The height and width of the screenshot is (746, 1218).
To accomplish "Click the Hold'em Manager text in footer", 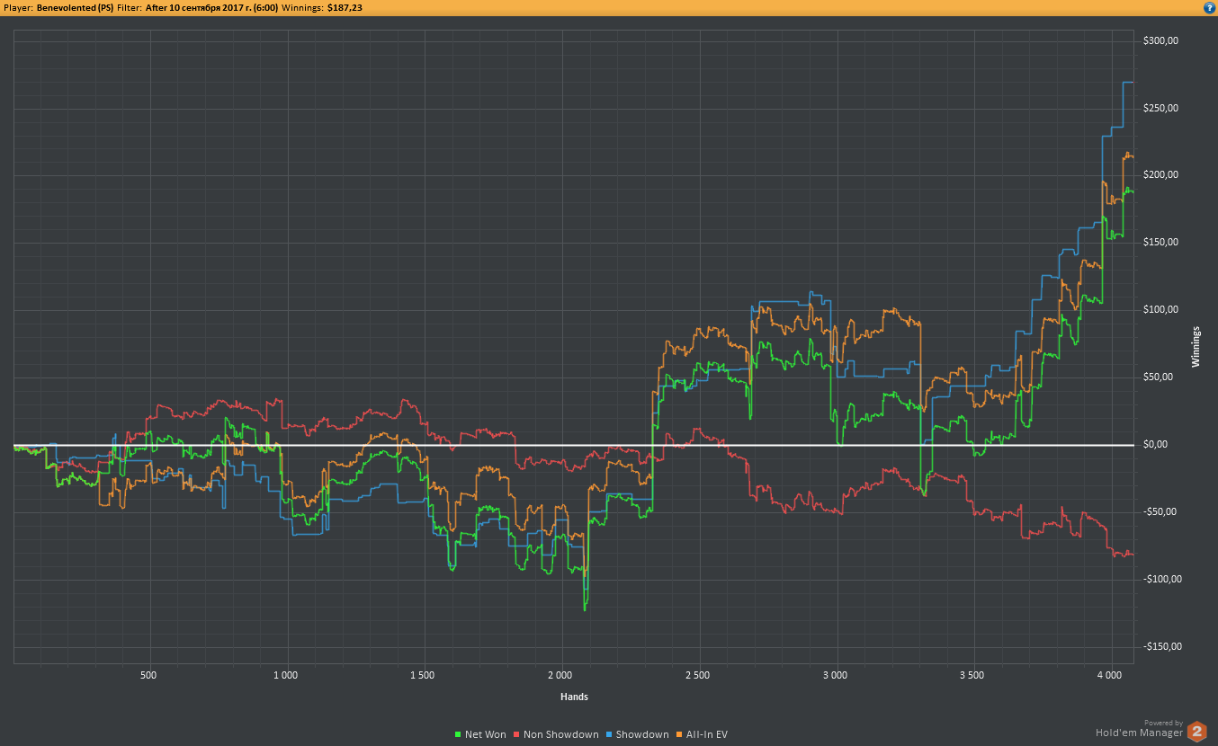I will click(x=1139, y=733).
